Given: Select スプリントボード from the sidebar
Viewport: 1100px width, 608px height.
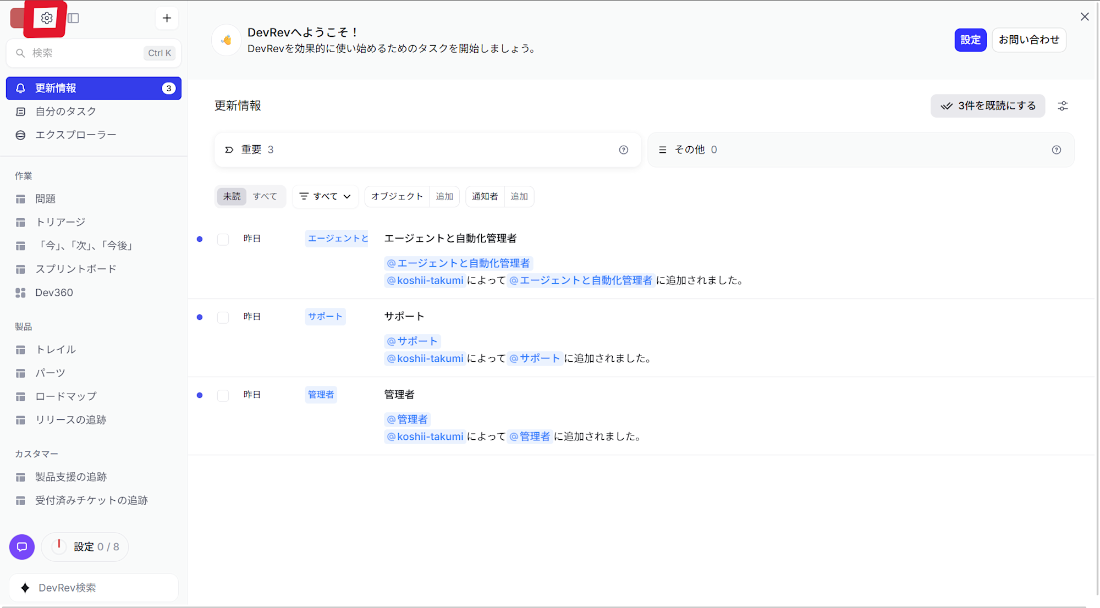Looking at the screenshot, I should click(75, 269).
